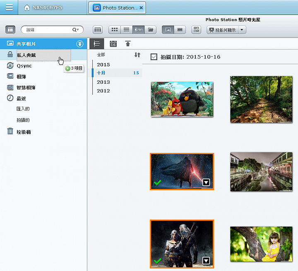Screen dimensions: 298x271
Task: Select the All timeline entry
Action: (101, 55)
